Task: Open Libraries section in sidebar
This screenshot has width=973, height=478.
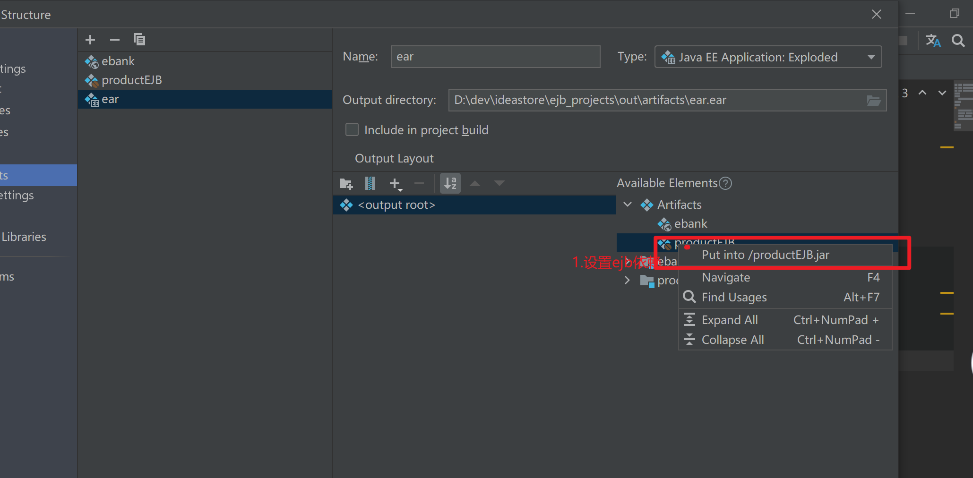Action: pyautogui.click(x=24, y=237)
